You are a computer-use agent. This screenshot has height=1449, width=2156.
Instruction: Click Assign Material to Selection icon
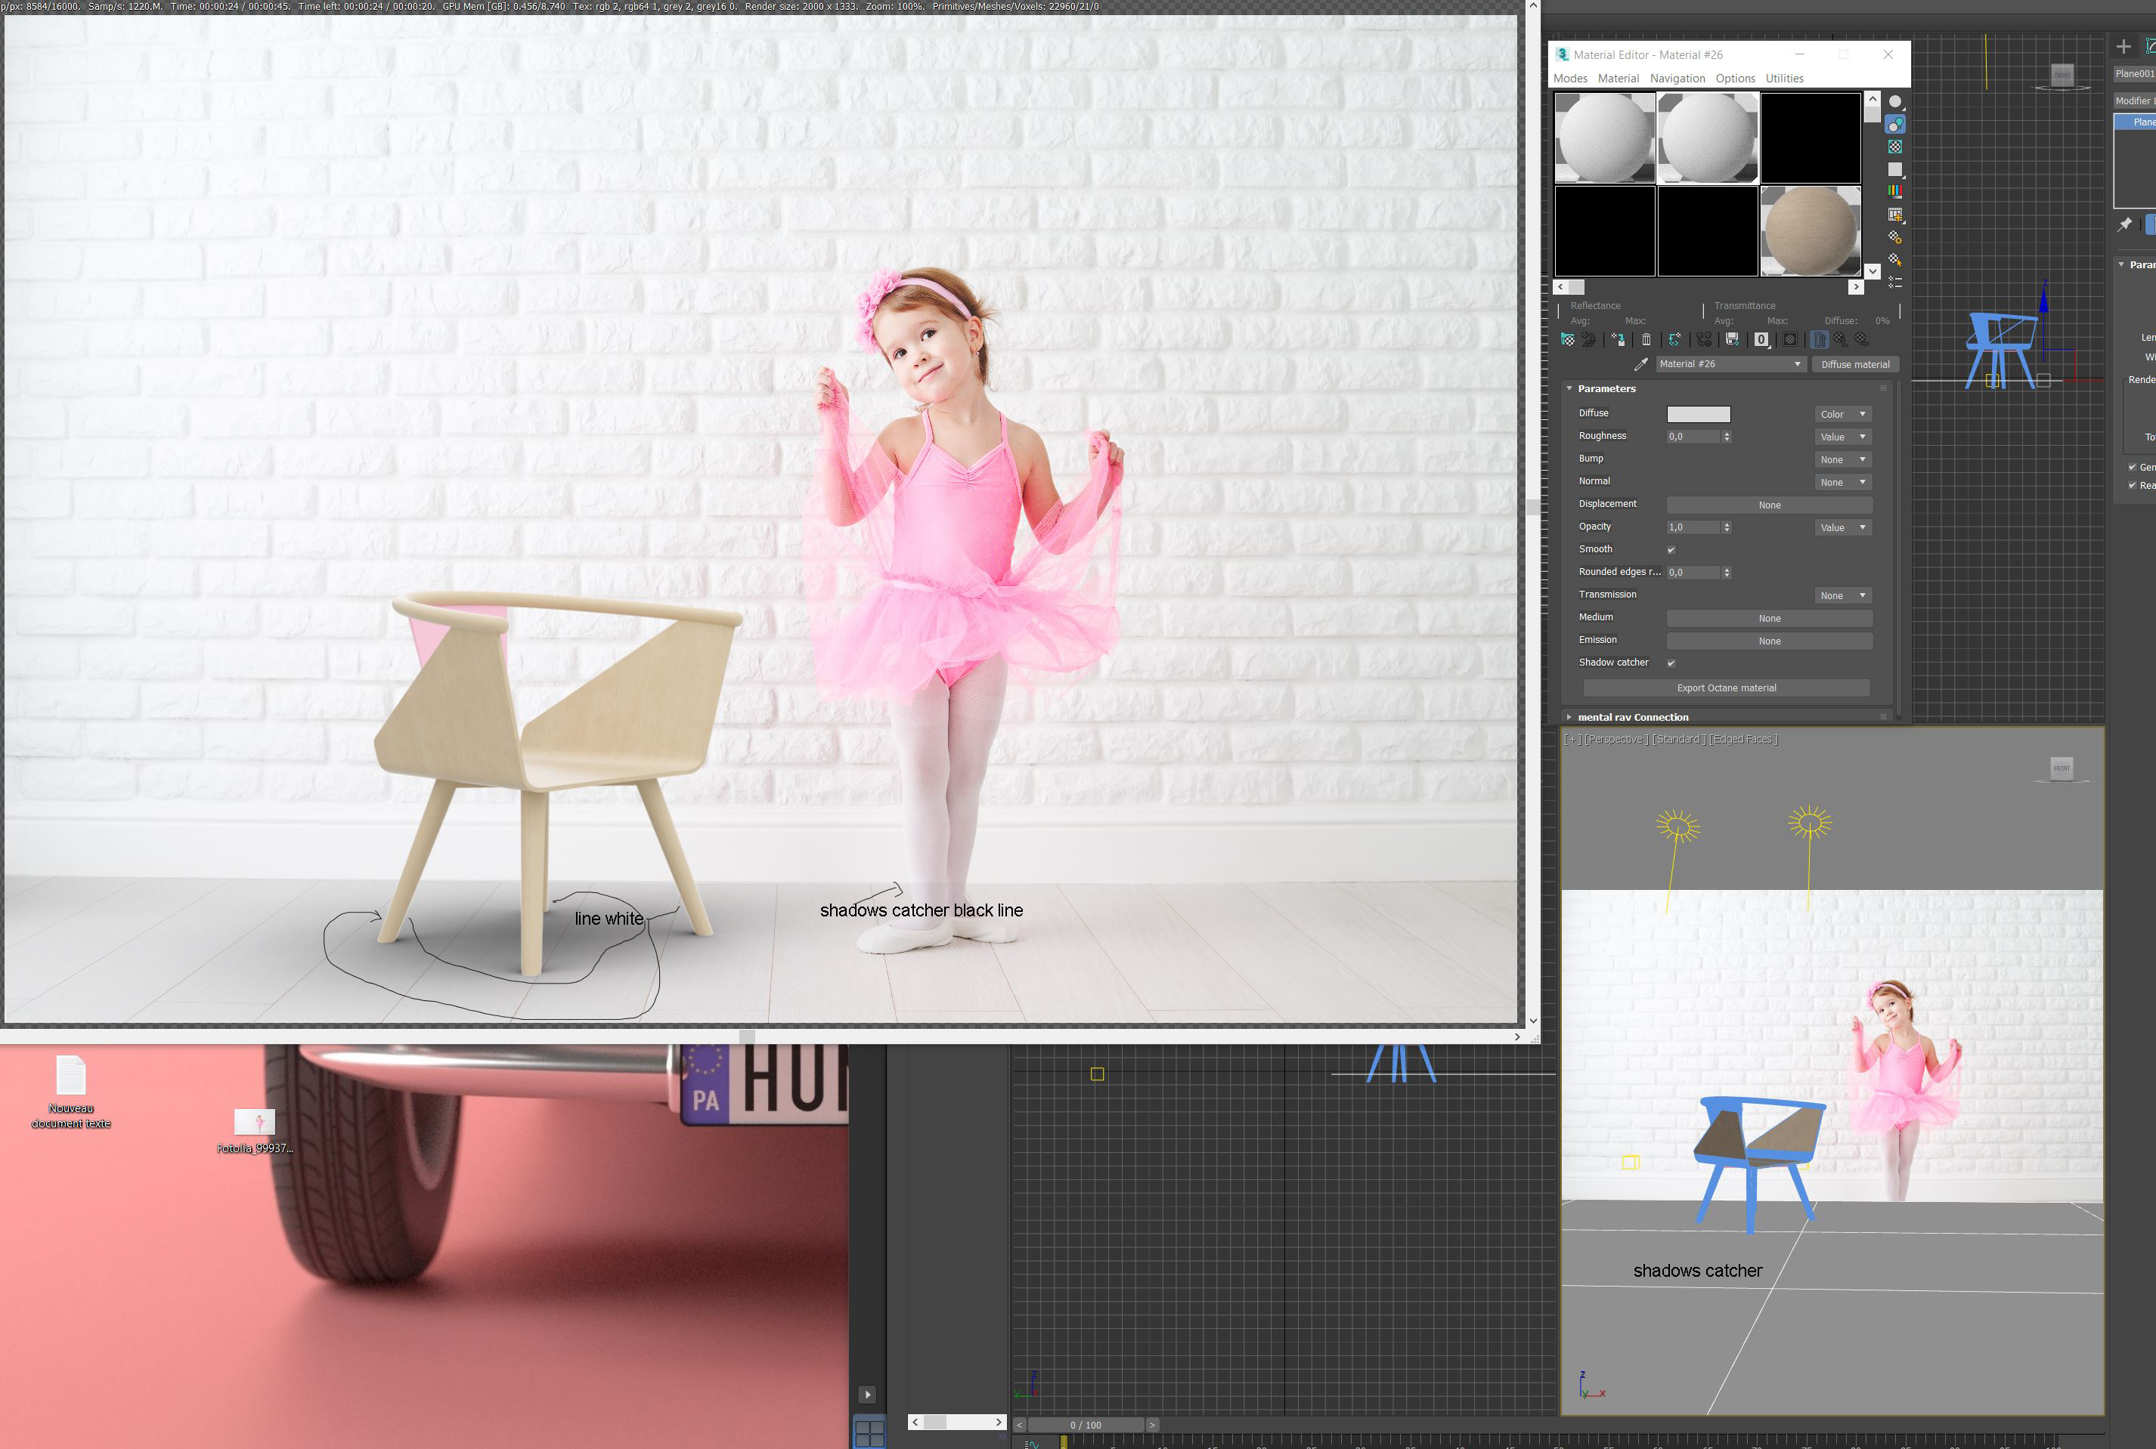click(x=1618, y=339)
